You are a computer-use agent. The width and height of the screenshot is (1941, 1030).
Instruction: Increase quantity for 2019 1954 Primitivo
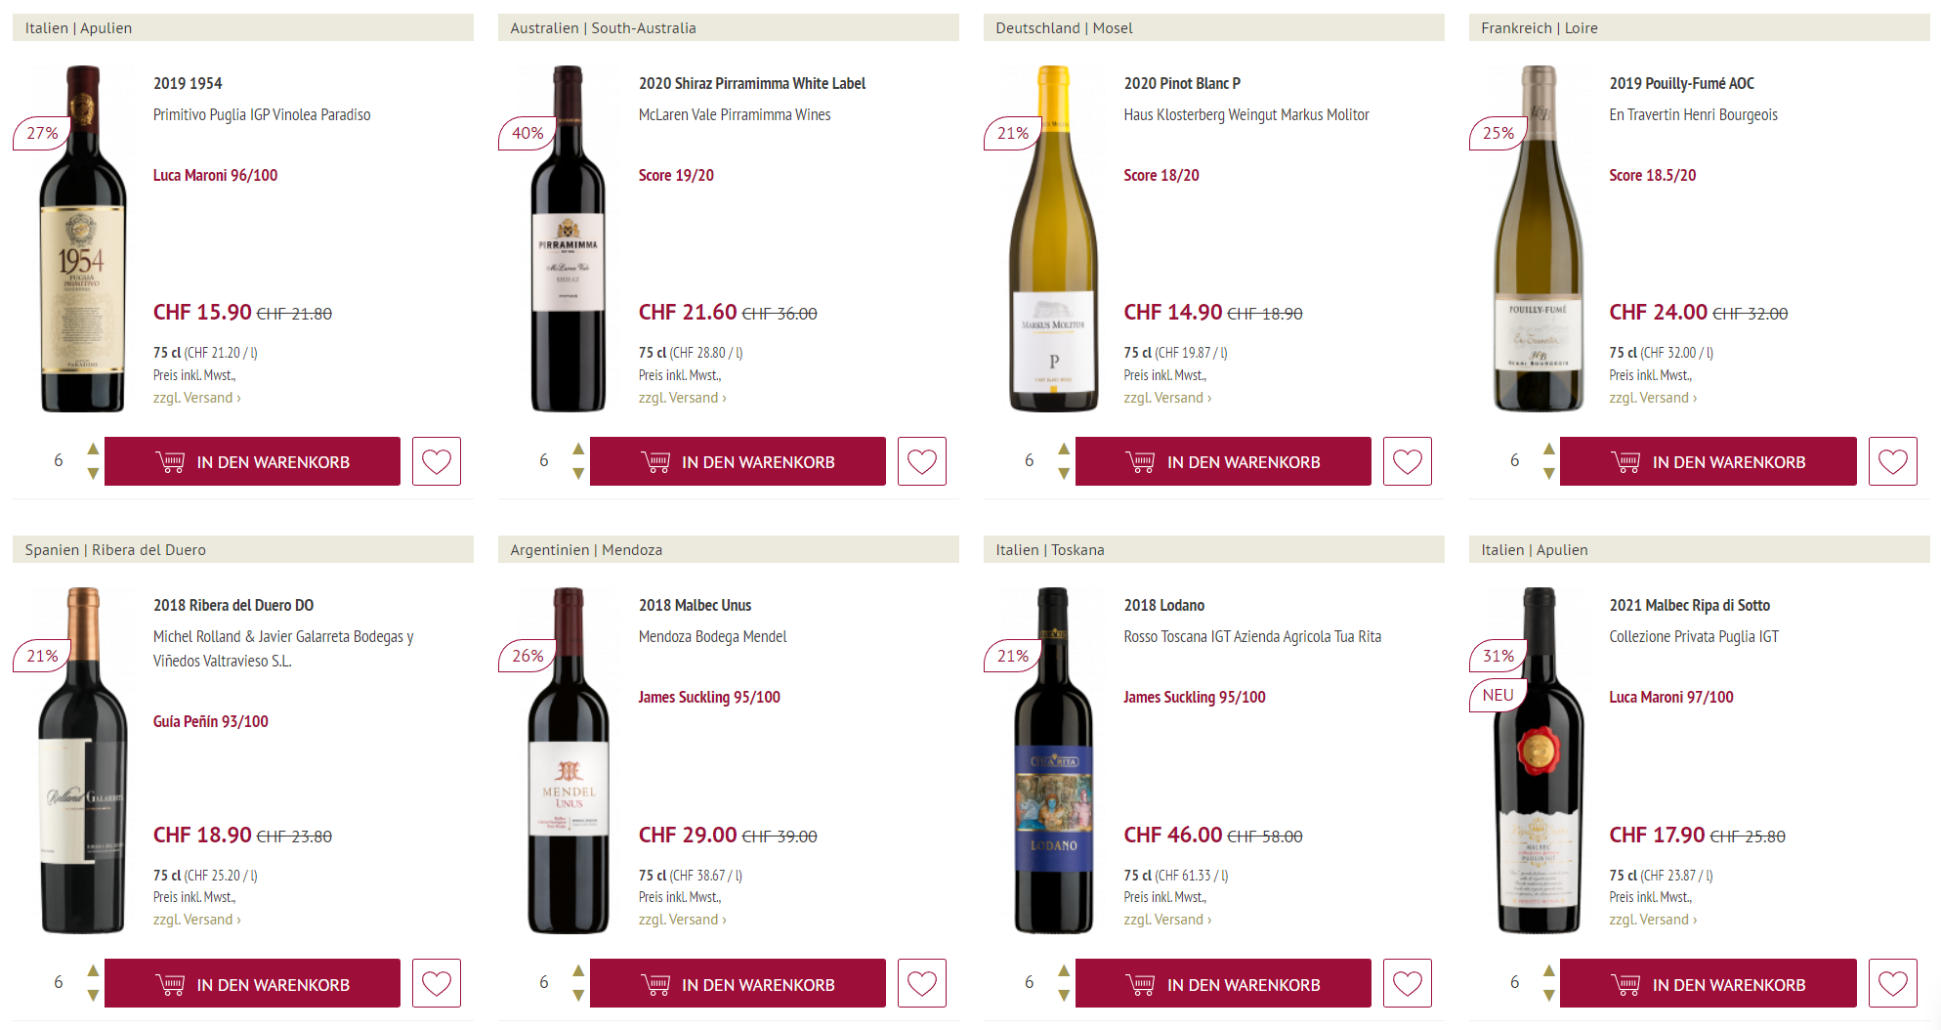(x=93, y=449)
